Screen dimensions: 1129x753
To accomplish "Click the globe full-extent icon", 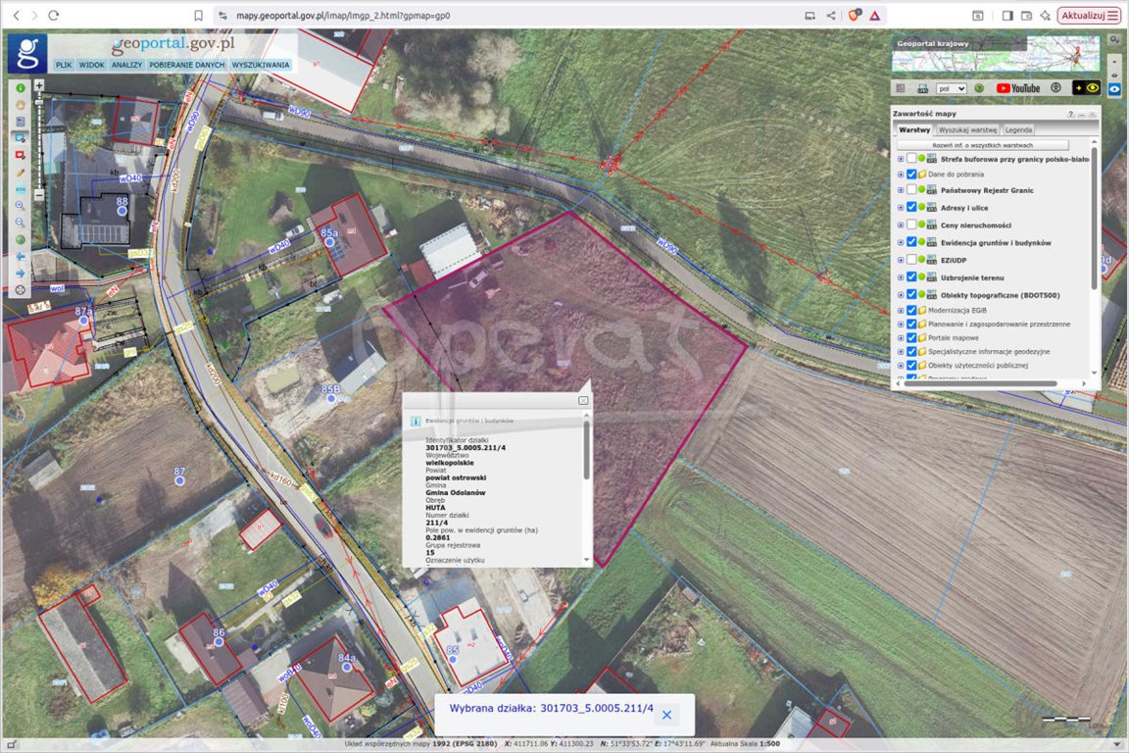I will [21, 240].
